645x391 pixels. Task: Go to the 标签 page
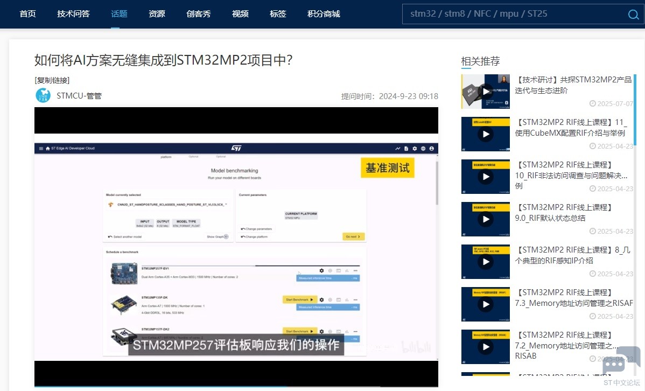pos(278,13)
